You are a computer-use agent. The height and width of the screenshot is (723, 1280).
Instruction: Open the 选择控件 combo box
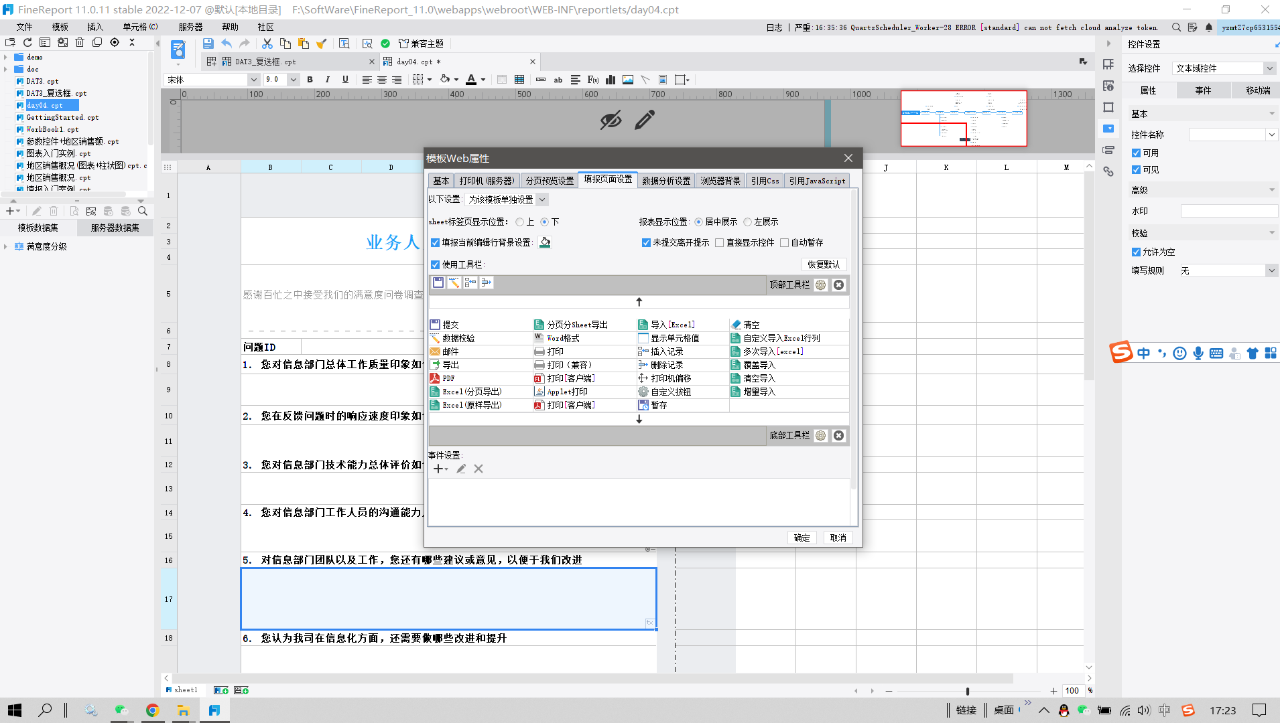(x=1269, y=68)
